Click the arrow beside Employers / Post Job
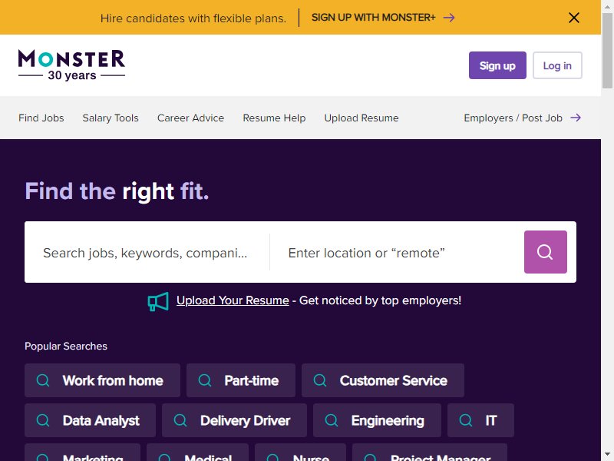This screenshot has width=614, height=461. tap(575, 118)
